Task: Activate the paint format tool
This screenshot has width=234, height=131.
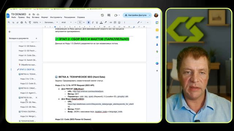Action: click(30, 23)
